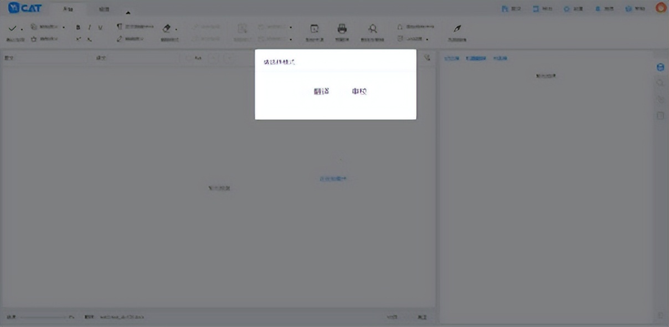
Task: Select the first blue tab in right panel
Action: [451, 58]
